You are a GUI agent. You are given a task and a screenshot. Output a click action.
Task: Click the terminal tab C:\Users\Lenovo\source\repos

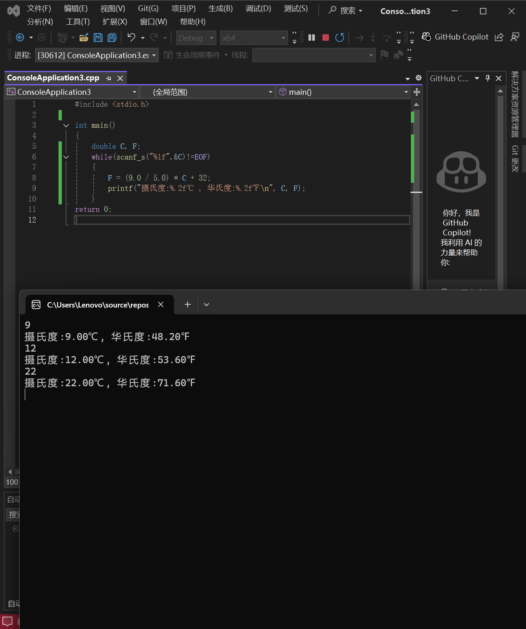[98, 305]
